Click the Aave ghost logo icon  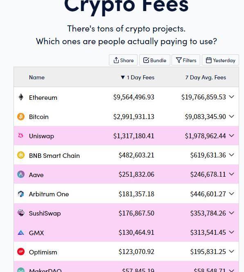click(x=21, y=174)
